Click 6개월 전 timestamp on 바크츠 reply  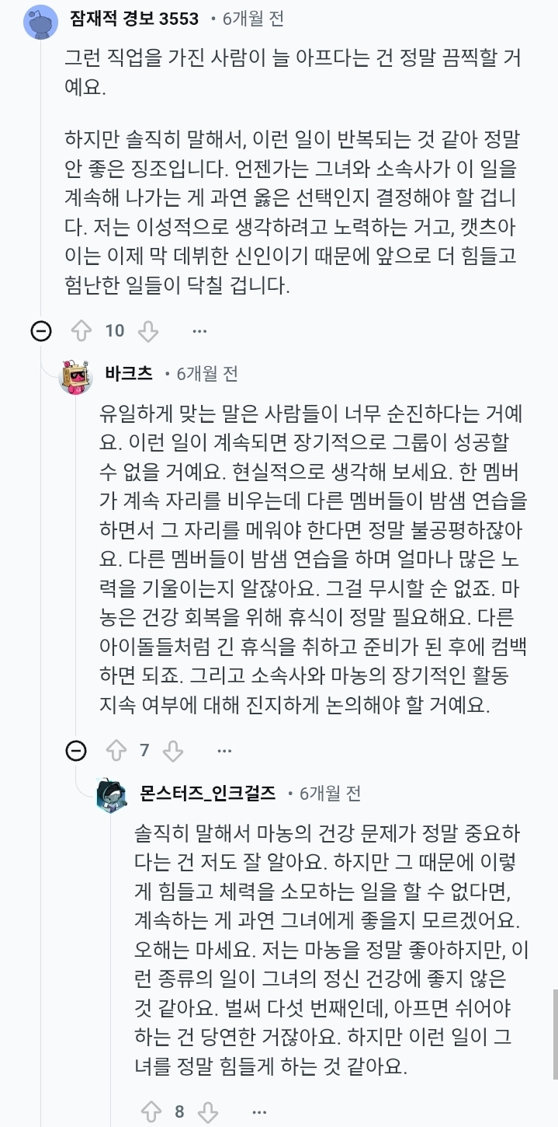(206, 375)
